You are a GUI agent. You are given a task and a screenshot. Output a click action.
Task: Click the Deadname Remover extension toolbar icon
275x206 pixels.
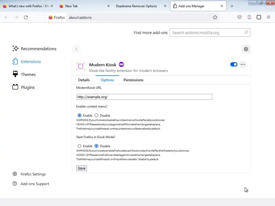[x=249, y=17]
